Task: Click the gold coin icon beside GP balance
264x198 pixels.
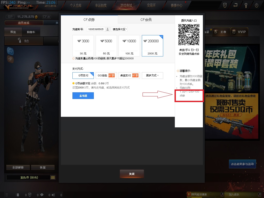Action: [x=36, y=17]
